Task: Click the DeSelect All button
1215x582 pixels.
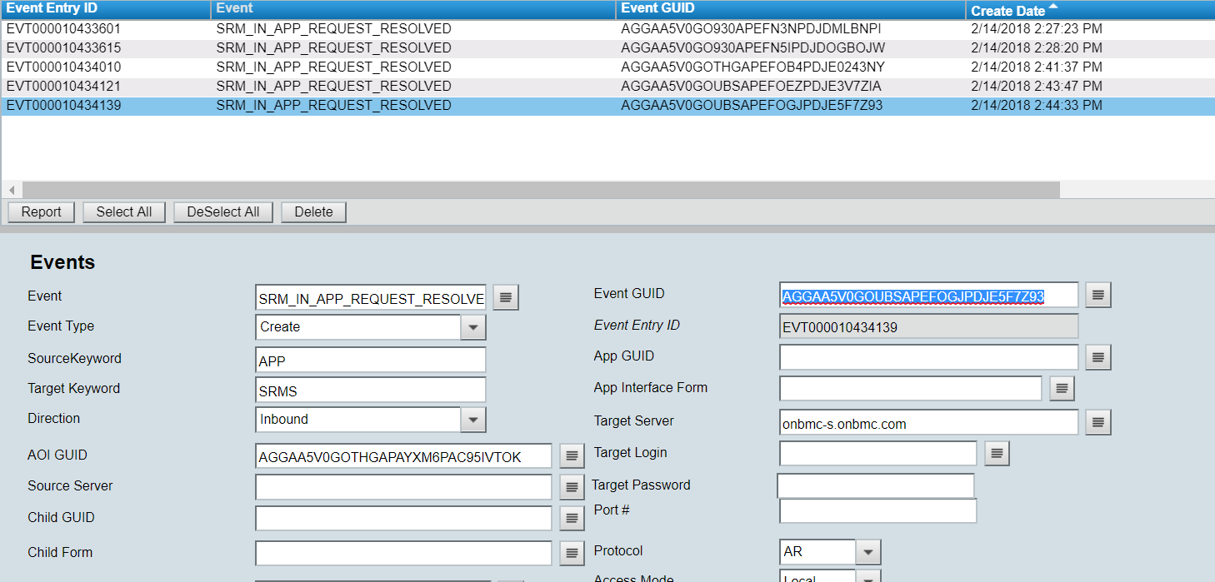Action: tap(223, 211)
